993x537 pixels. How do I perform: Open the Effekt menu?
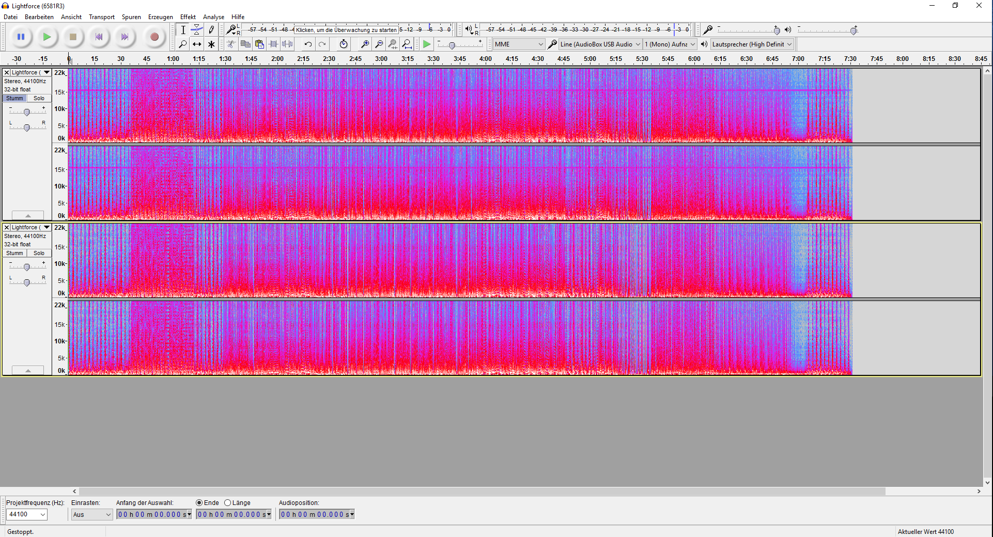[x=188, y=17]
